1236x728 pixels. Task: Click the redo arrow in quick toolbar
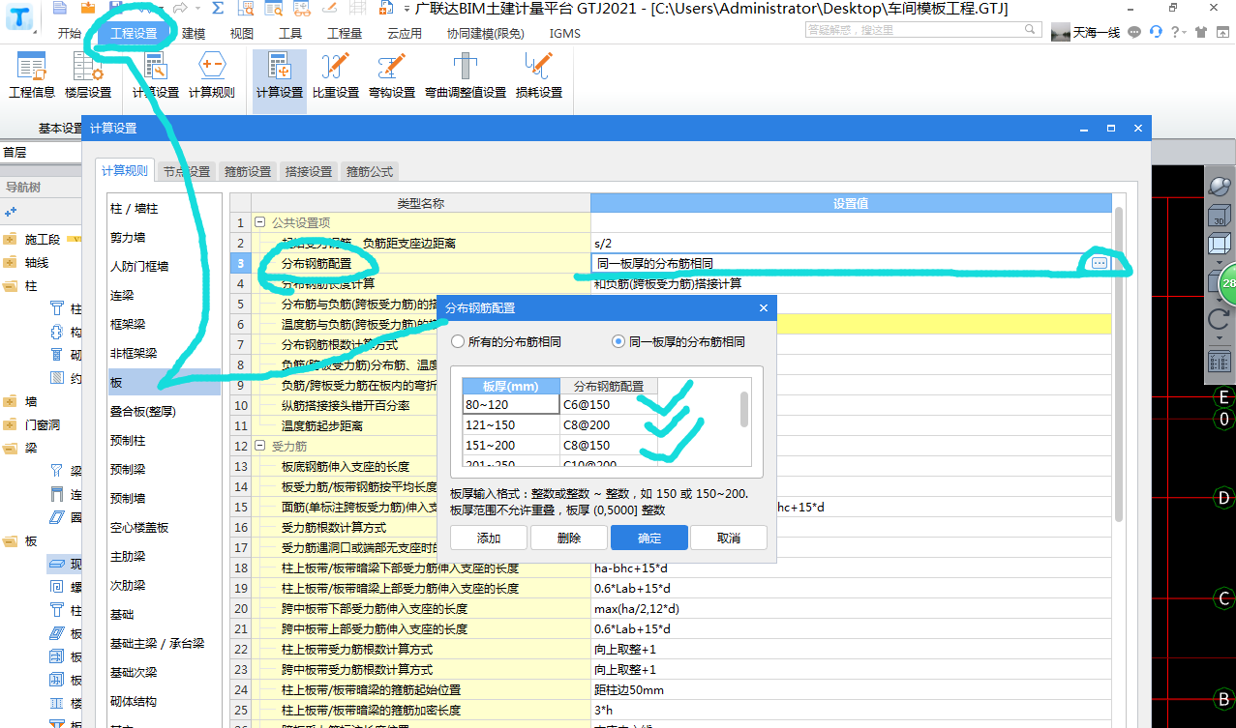tap(181, 9)
